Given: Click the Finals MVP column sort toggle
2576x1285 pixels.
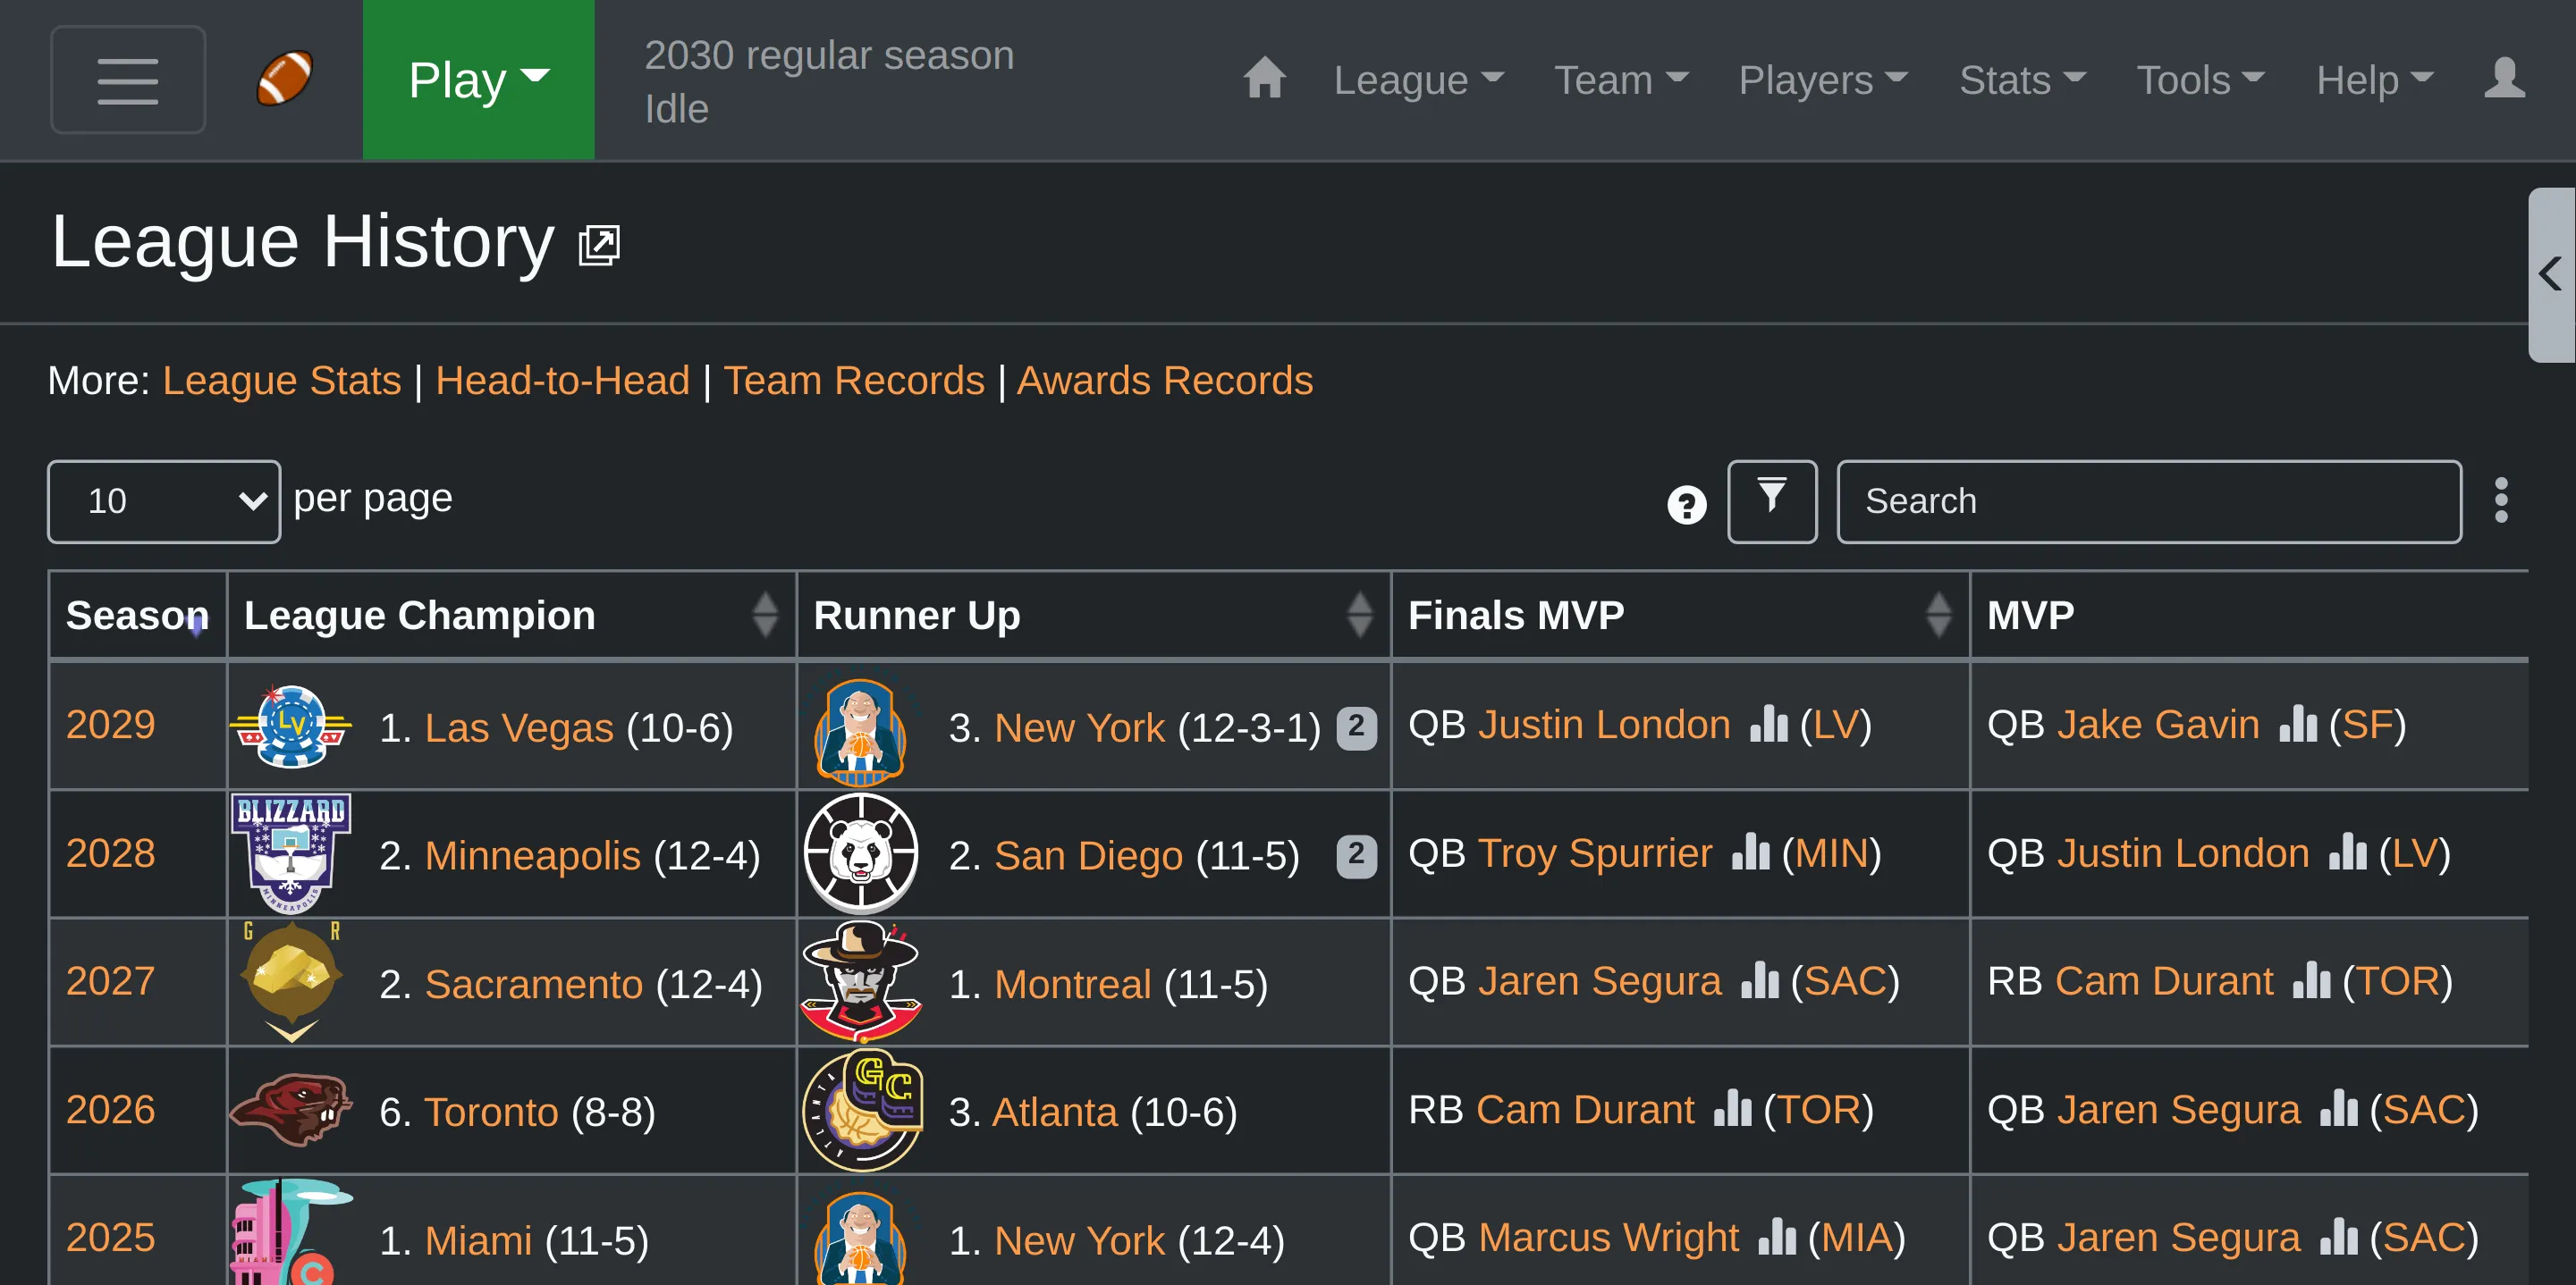Looking at the screenshot, I should (x=1942, y=616).
